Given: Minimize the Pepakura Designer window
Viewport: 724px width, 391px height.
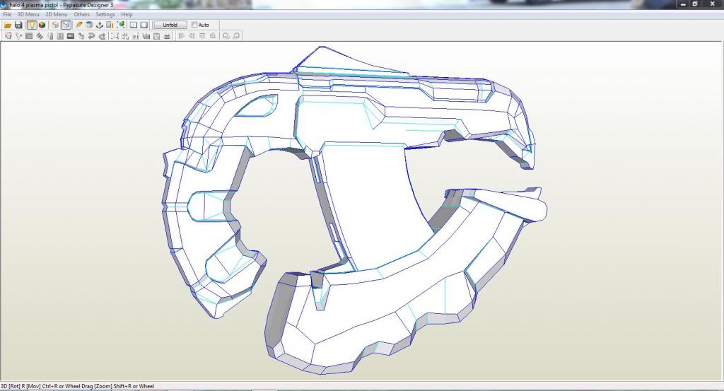Looking at the screenshot, I should [684, 4].
